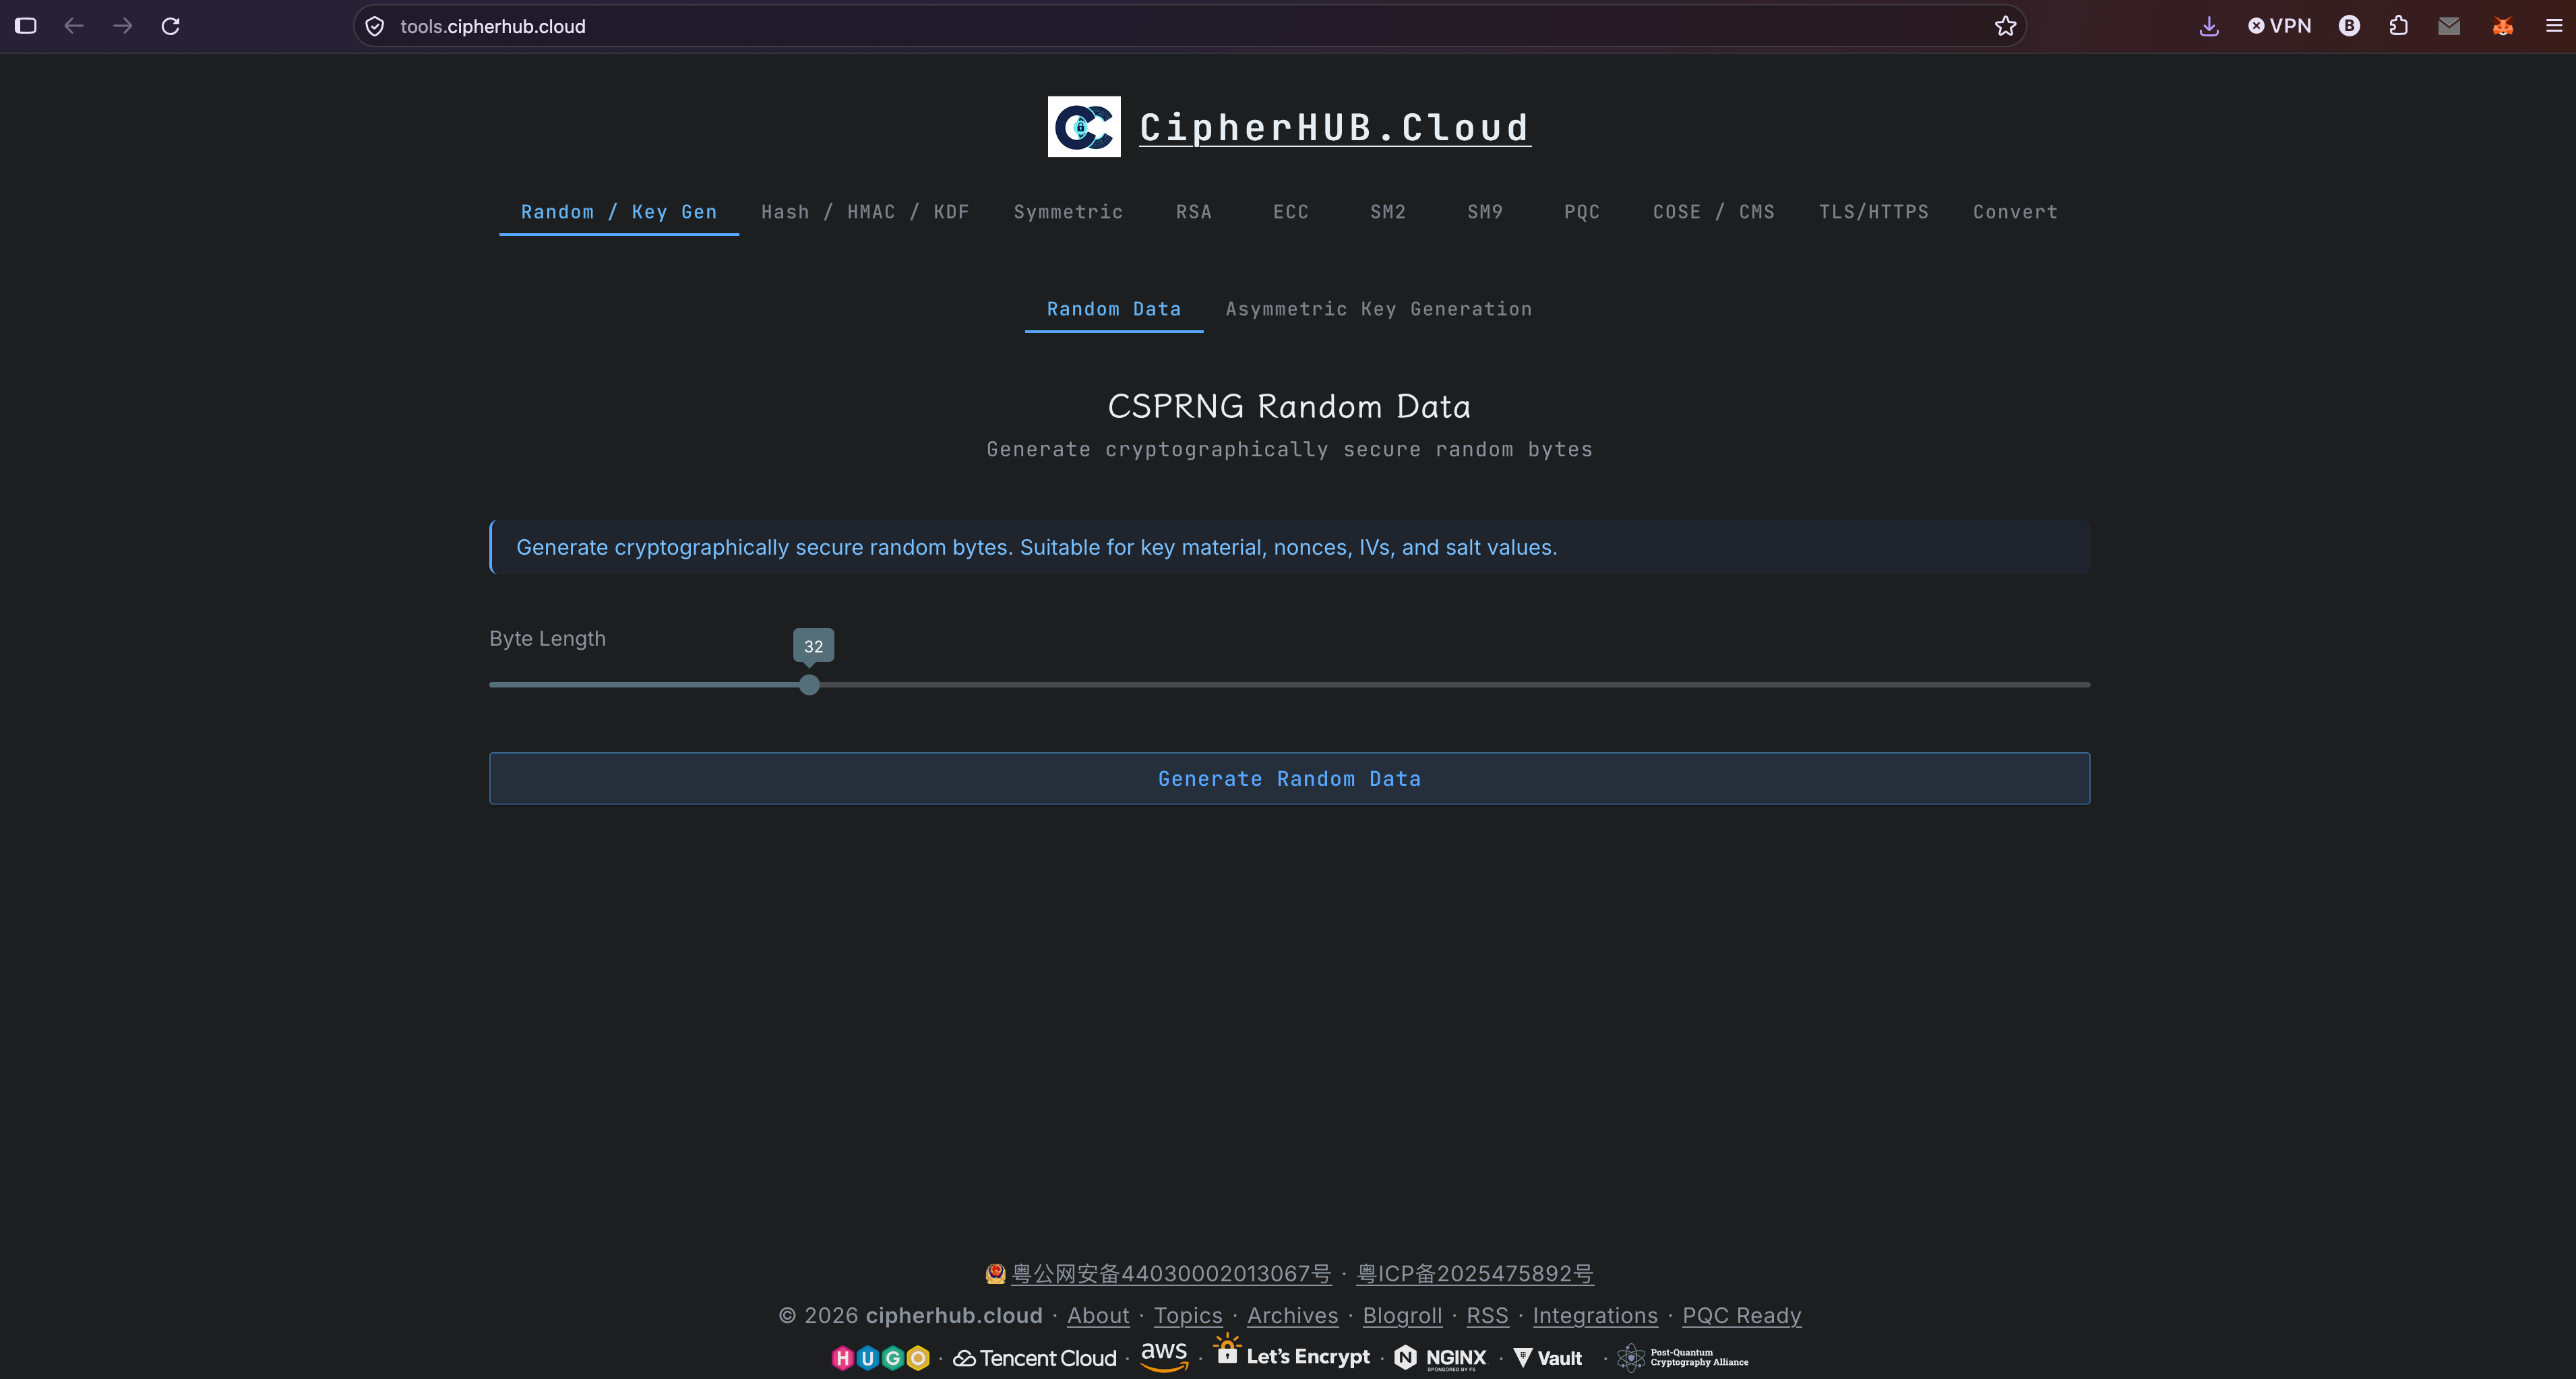Switch to the Convert tab
This screenshot has width=2576, height=1379.
tap(2016, 212)
